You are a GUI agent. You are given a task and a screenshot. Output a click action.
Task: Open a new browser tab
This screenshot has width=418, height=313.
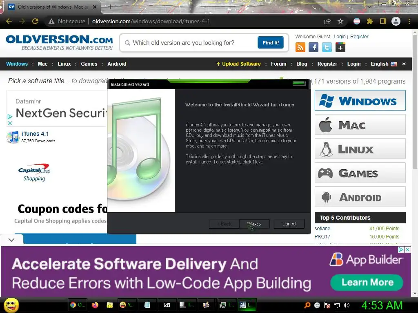(x=110, y=7)
